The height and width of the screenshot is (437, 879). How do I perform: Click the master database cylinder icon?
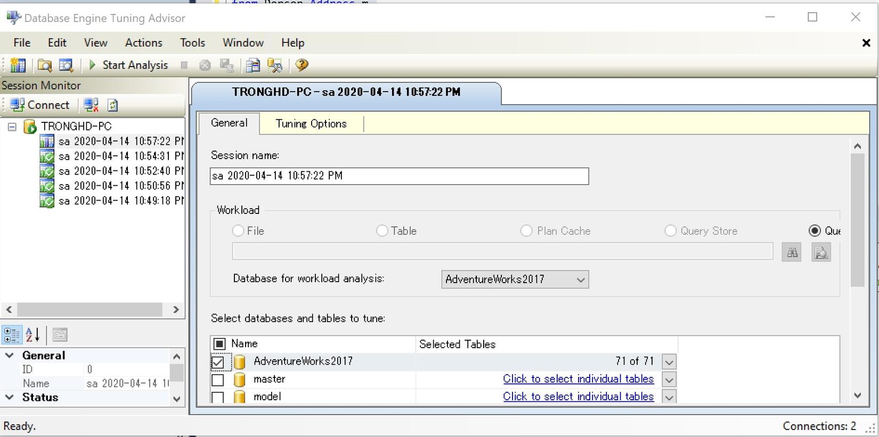coord(240,380)
